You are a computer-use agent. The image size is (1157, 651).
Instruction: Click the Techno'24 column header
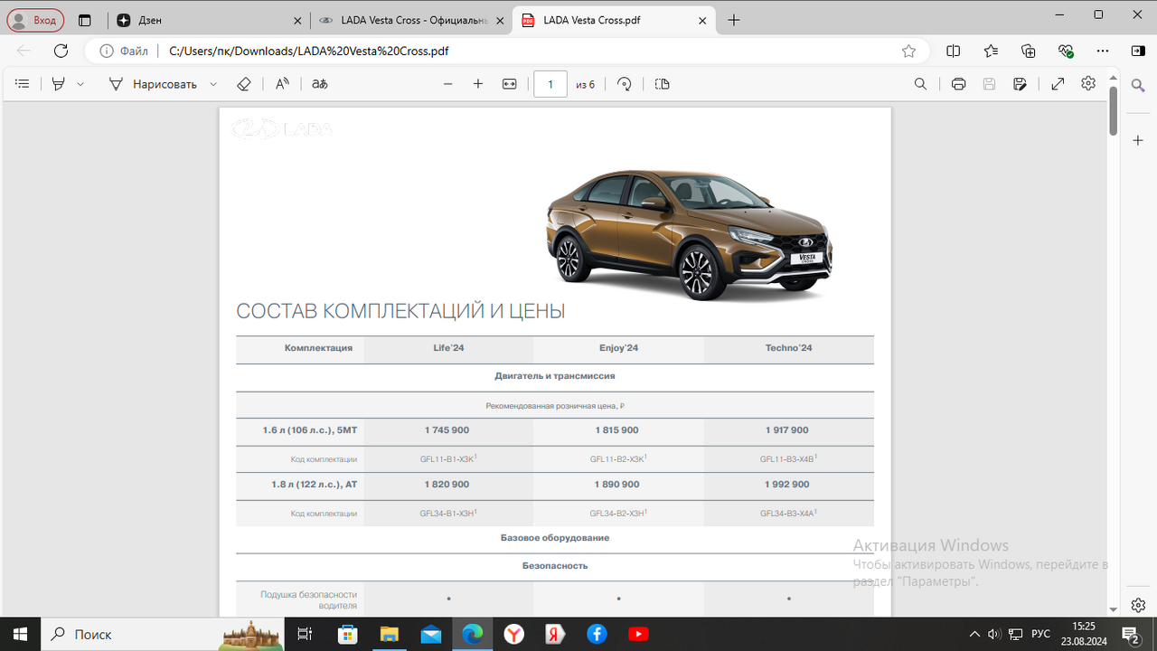coord(788,348)
